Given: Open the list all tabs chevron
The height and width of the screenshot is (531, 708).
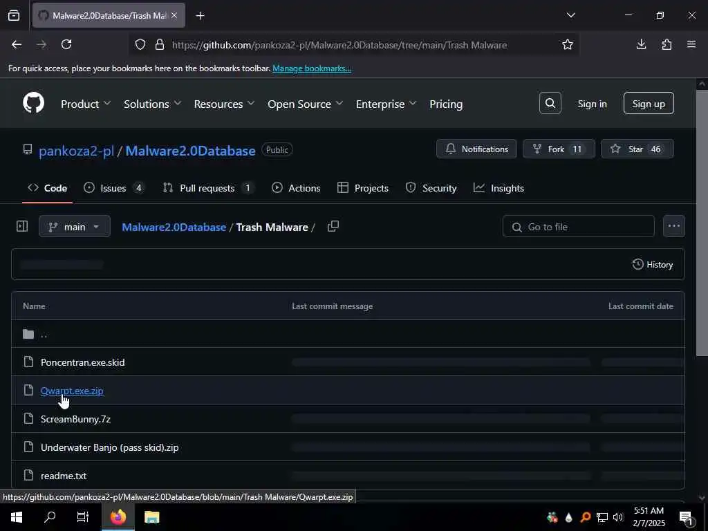Looking at the screenshot, I should click(570, 15).
